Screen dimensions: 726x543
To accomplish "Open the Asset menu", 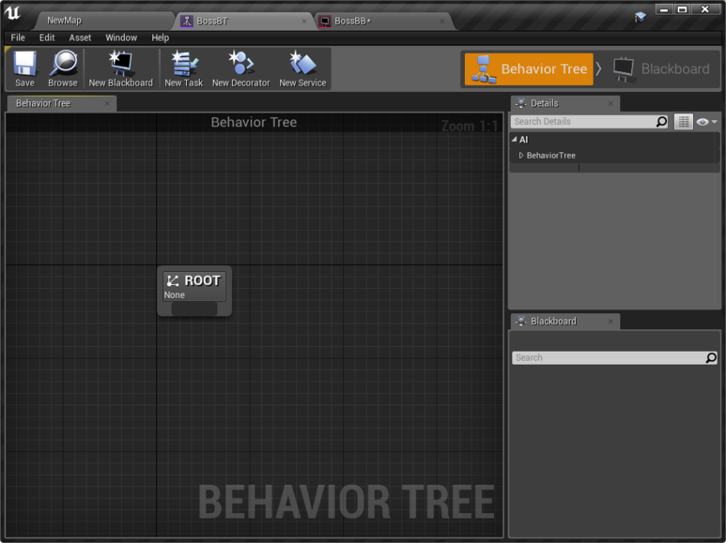I will 80,38.
